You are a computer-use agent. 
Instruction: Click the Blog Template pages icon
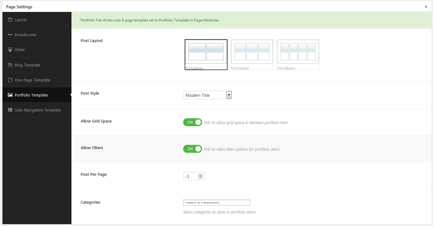[x=10, y=65]
